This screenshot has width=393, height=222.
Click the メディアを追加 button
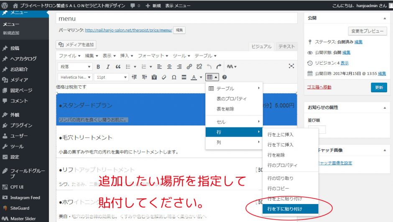[x=76, y=45]
